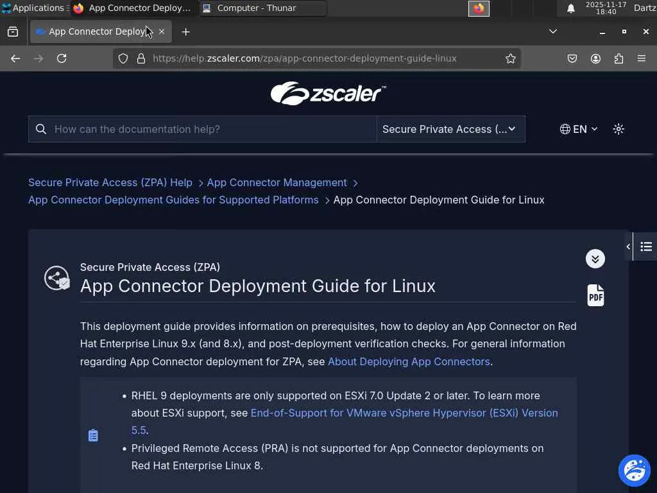Screen dimensions: 657x493
Task: Open the Firefox View icon
Action: pyautogui.click(x=13, y=32)
